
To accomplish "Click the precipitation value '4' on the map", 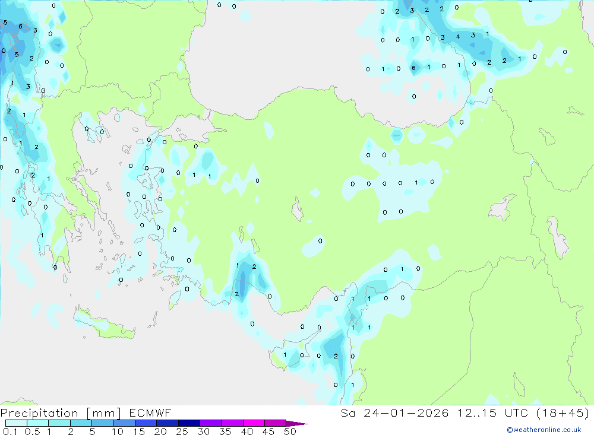I will [457, 37].
